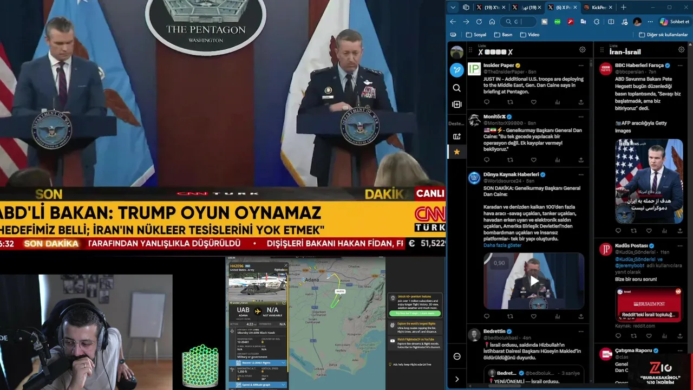The image size is (693, 390).
Task: Open browser settings and more menu
Action: 650,22
